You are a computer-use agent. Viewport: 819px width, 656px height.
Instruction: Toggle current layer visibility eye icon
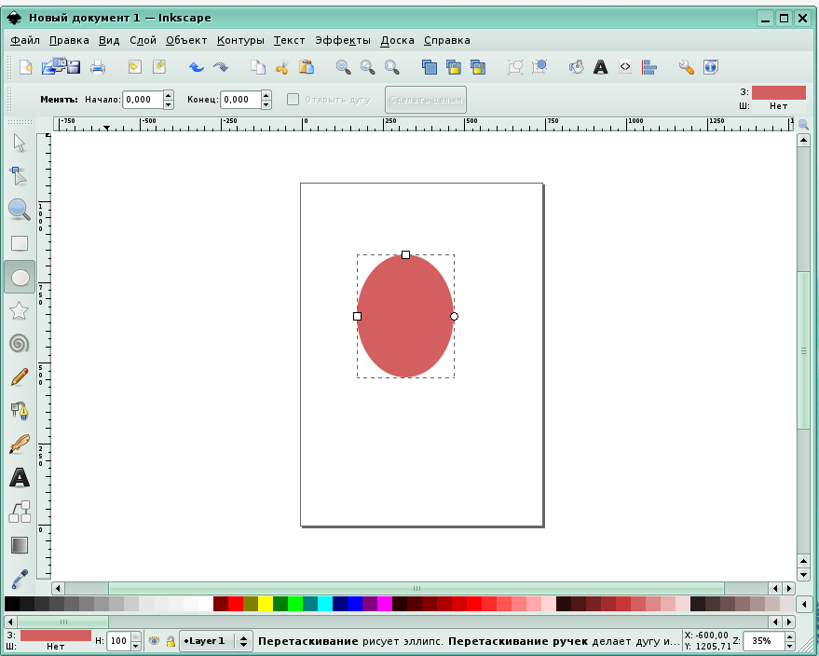(x=154, y=641)
